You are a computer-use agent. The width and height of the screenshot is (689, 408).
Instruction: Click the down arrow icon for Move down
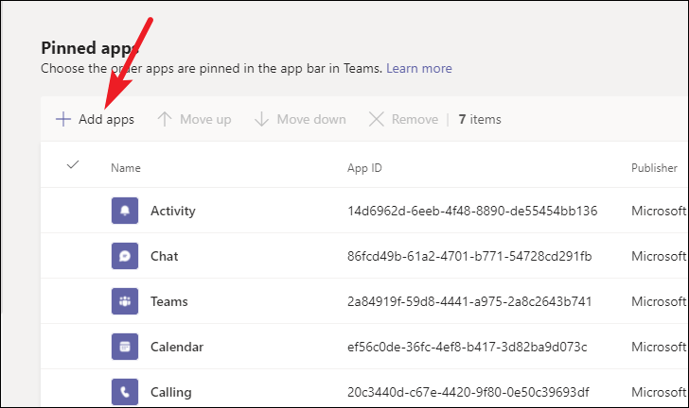[261, 119]
